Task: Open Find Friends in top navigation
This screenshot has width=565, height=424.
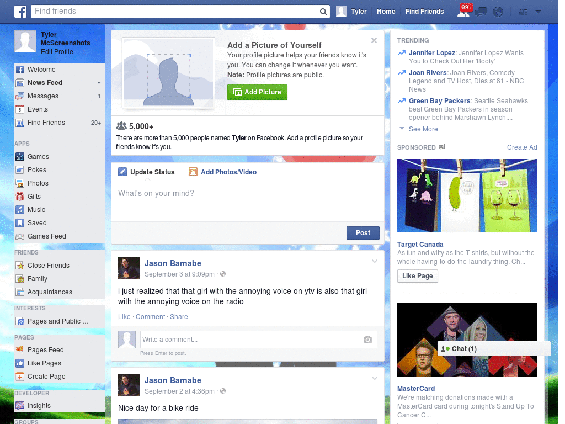Action: pos(424,12)
